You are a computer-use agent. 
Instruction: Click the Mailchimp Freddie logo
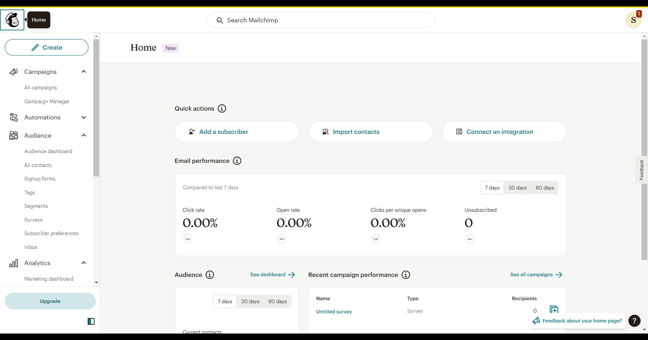pos(12,20)
